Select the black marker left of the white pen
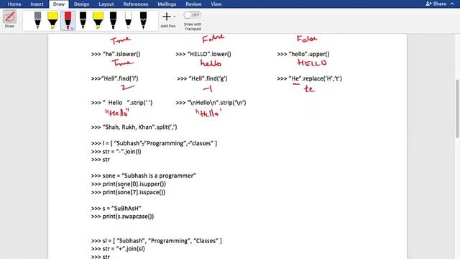This screenshot has height=259, width=460. 114,20
